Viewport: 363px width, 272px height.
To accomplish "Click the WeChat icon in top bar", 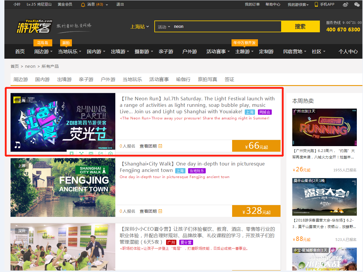I will tap(357, 4).
